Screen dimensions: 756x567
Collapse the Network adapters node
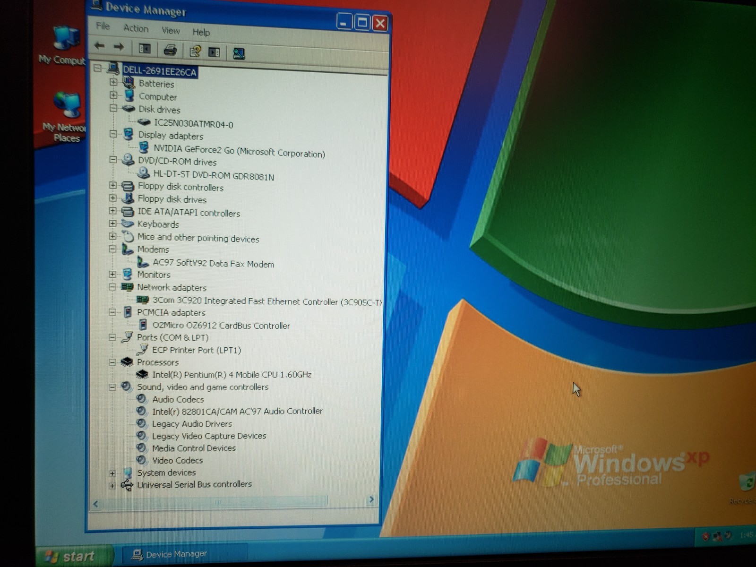coord(112,286)
